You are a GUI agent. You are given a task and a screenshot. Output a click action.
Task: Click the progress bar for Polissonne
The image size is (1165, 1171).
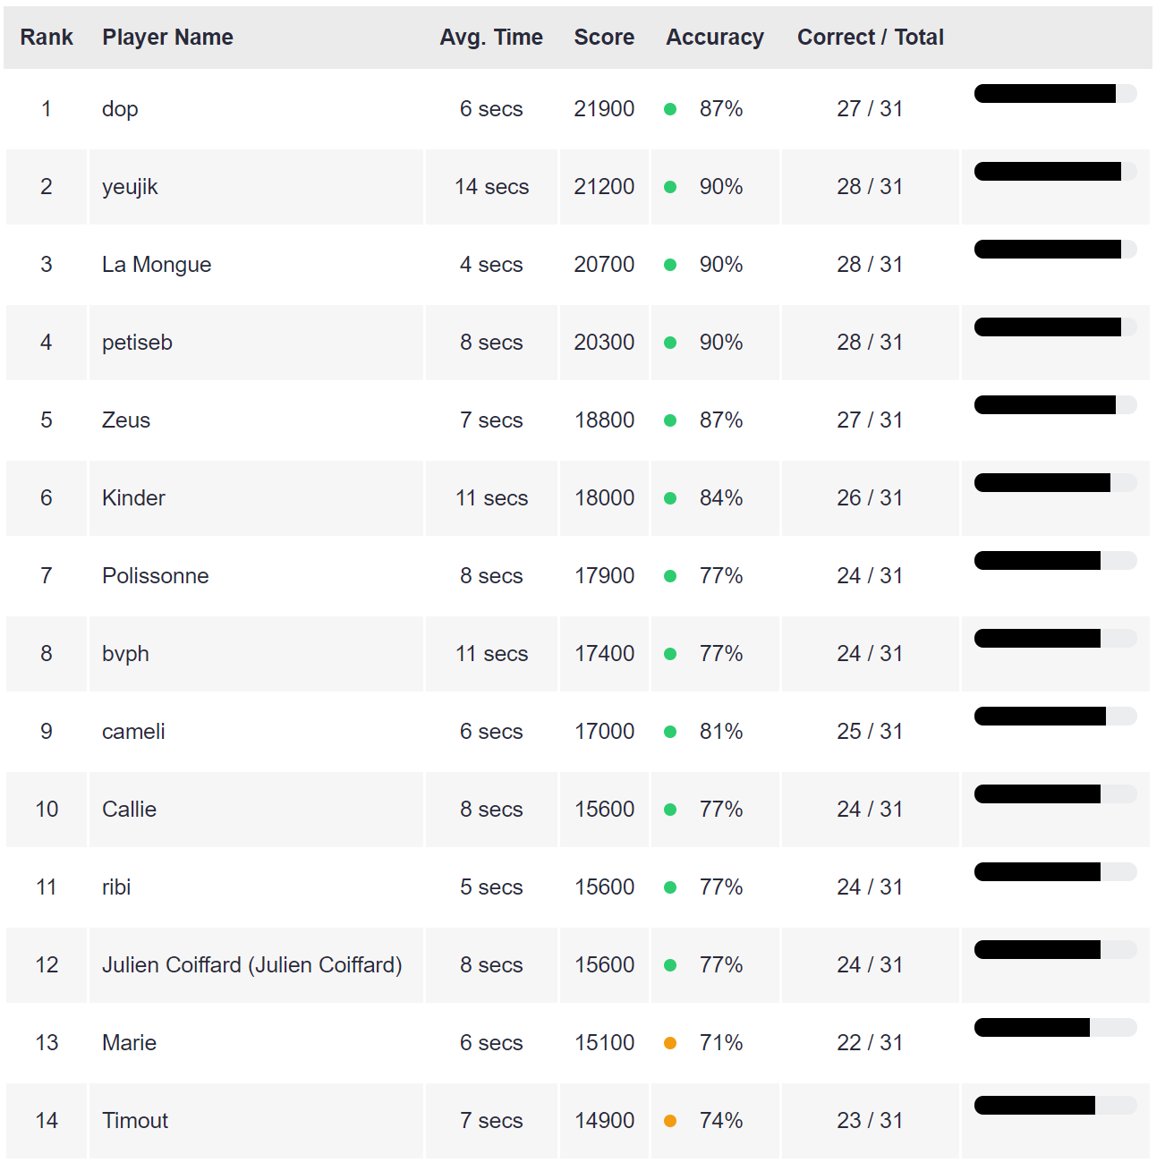[1056, 560]
